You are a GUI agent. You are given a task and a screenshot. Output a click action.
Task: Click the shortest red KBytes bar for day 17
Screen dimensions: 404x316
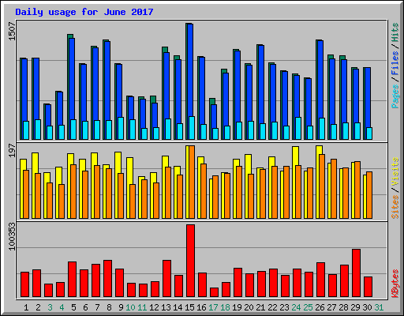[x=215, y=292]
